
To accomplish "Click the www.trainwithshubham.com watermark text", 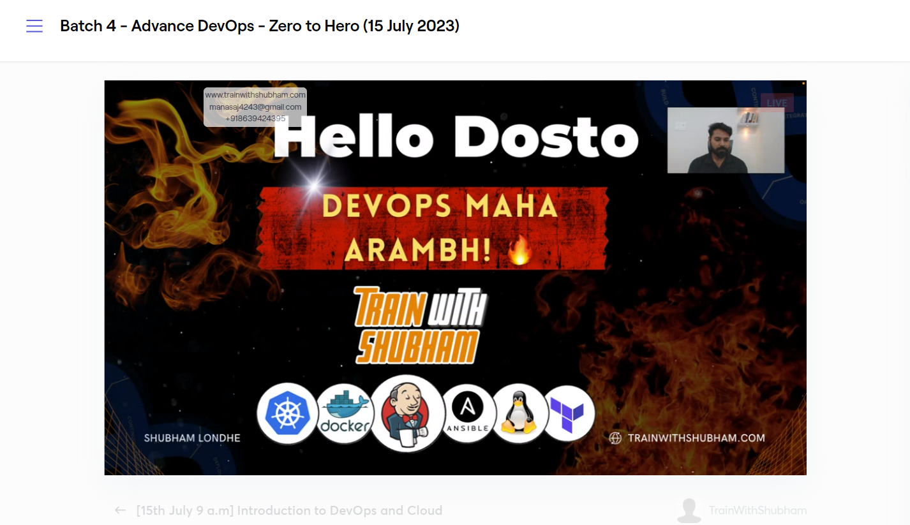I will (x=255, y=95).
